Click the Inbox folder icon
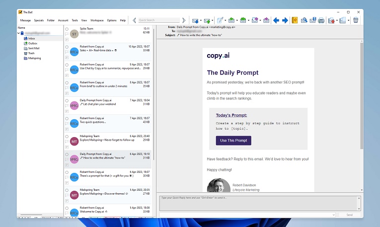380x227 pixels. [x=25, y=38]
